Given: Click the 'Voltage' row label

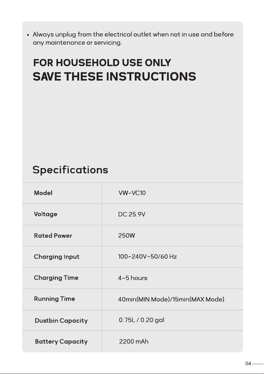Looking at the screenshot, I should pos(46,214).
